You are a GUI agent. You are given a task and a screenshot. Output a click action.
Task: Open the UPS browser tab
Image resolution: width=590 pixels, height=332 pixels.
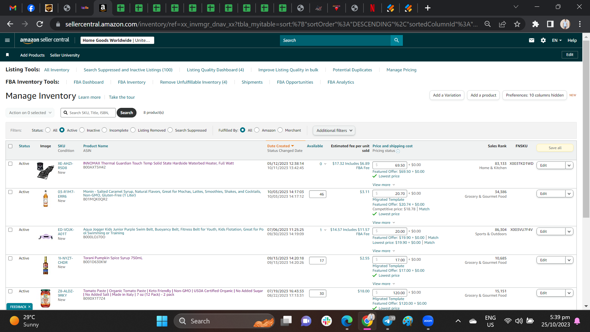click(49, 8)
